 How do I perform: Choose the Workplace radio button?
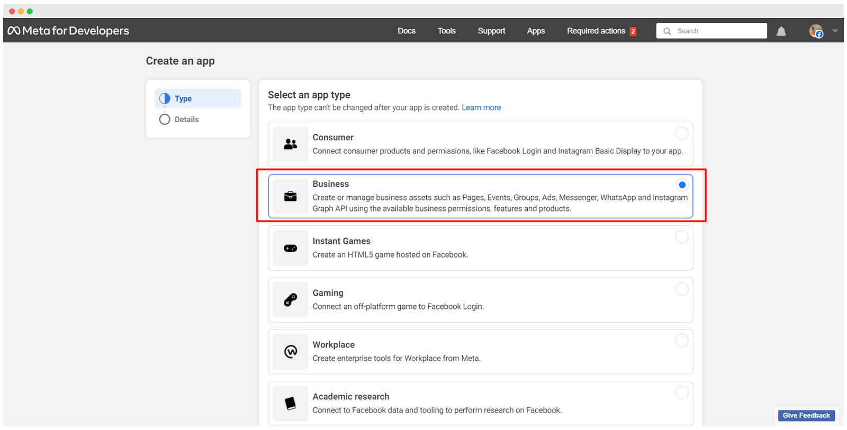pos(682,341)
